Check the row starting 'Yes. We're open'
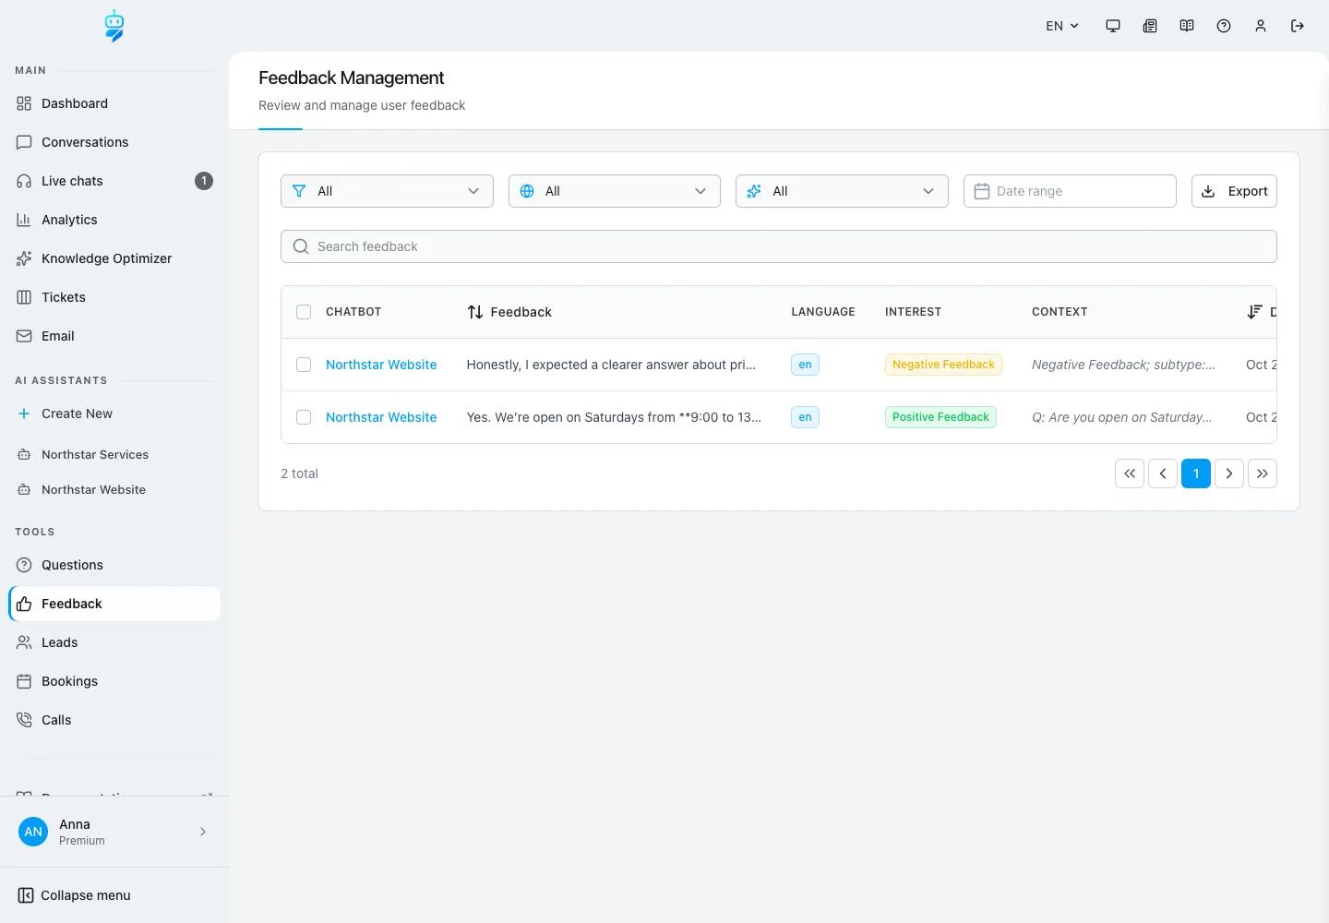Screen dimensions: 1329x923 pyautogui.click(x=304, y=417)
